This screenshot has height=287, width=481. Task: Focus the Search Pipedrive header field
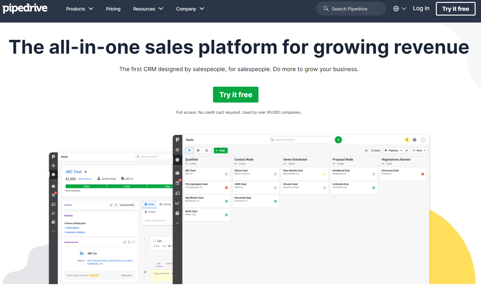(x=351, y=9)
